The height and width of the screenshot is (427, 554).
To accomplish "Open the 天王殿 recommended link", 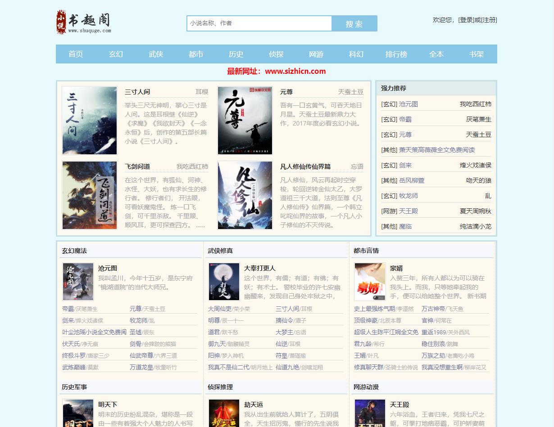I will pos(409,211).
